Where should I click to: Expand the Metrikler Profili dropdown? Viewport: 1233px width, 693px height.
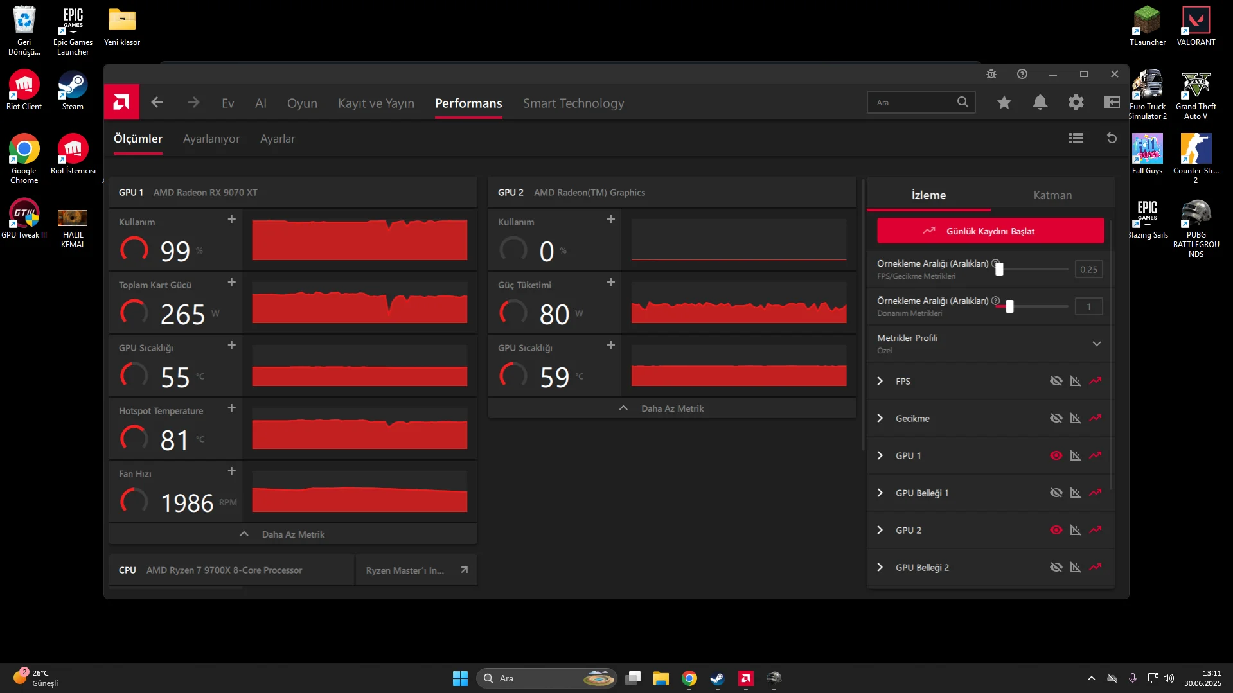tap(1096, 344)
